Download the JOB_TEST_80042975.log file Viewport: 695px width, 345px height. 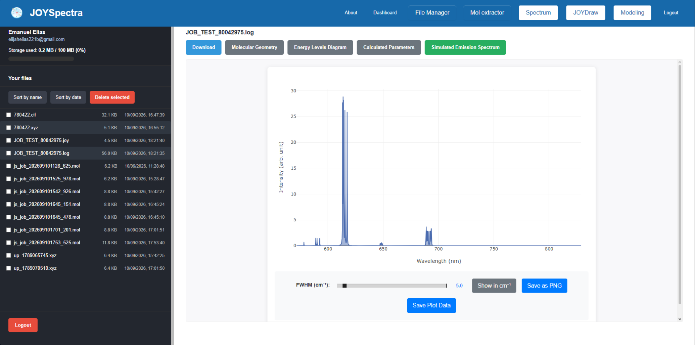(203, 47)
